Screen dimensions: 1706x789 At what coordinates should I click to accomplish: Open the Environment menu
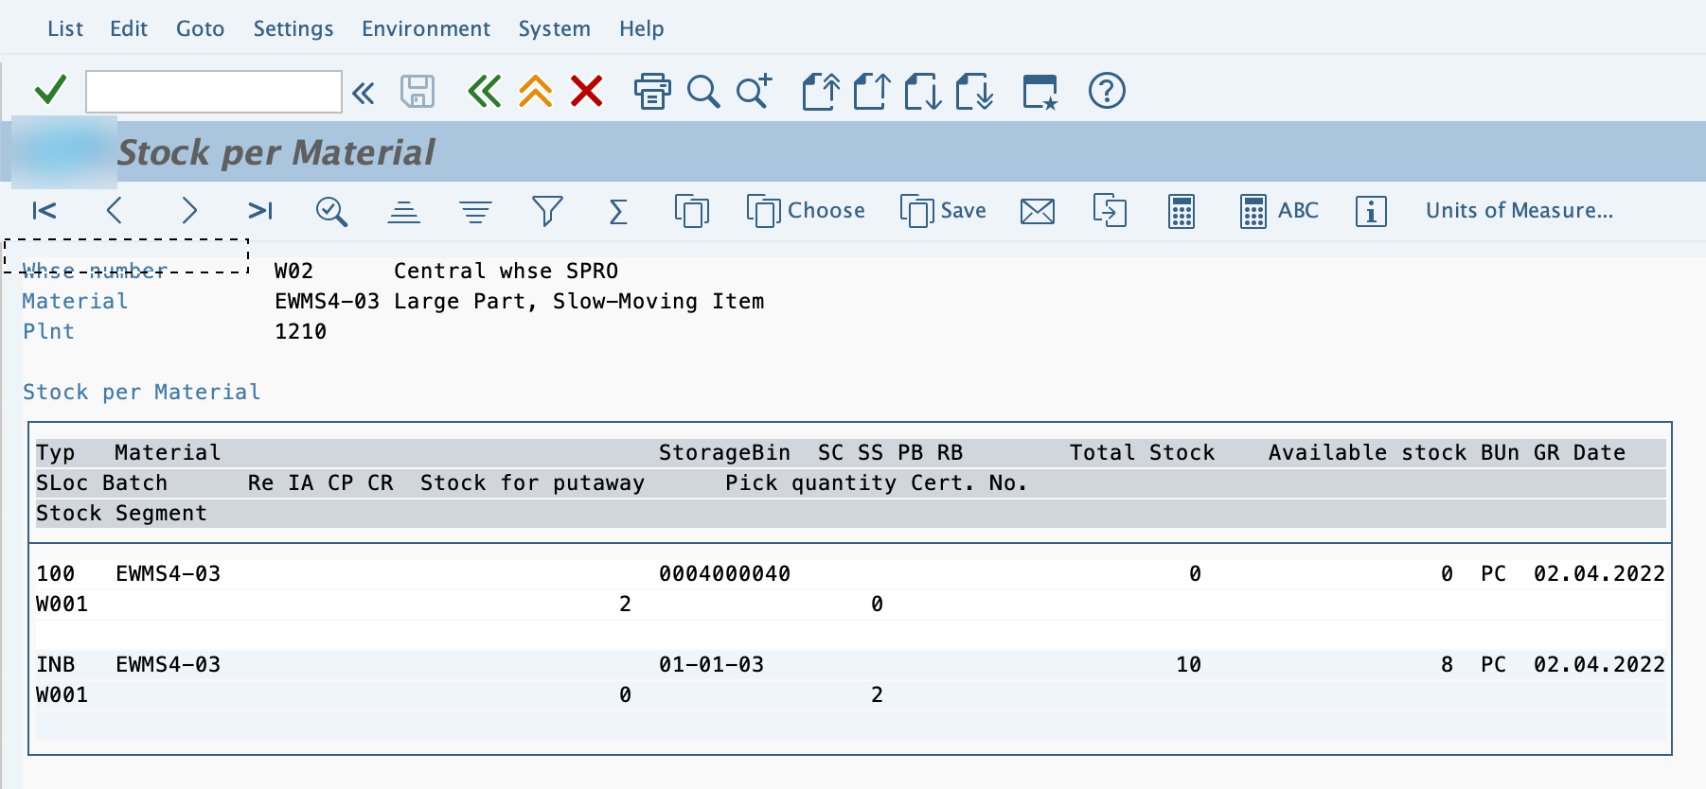tap(426, 28)
